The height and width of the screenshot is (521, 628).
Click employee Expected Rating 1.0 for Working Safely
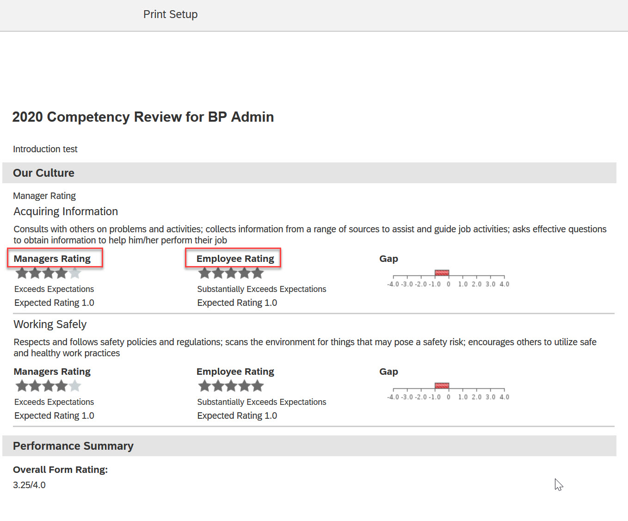(x=237, y=416)
